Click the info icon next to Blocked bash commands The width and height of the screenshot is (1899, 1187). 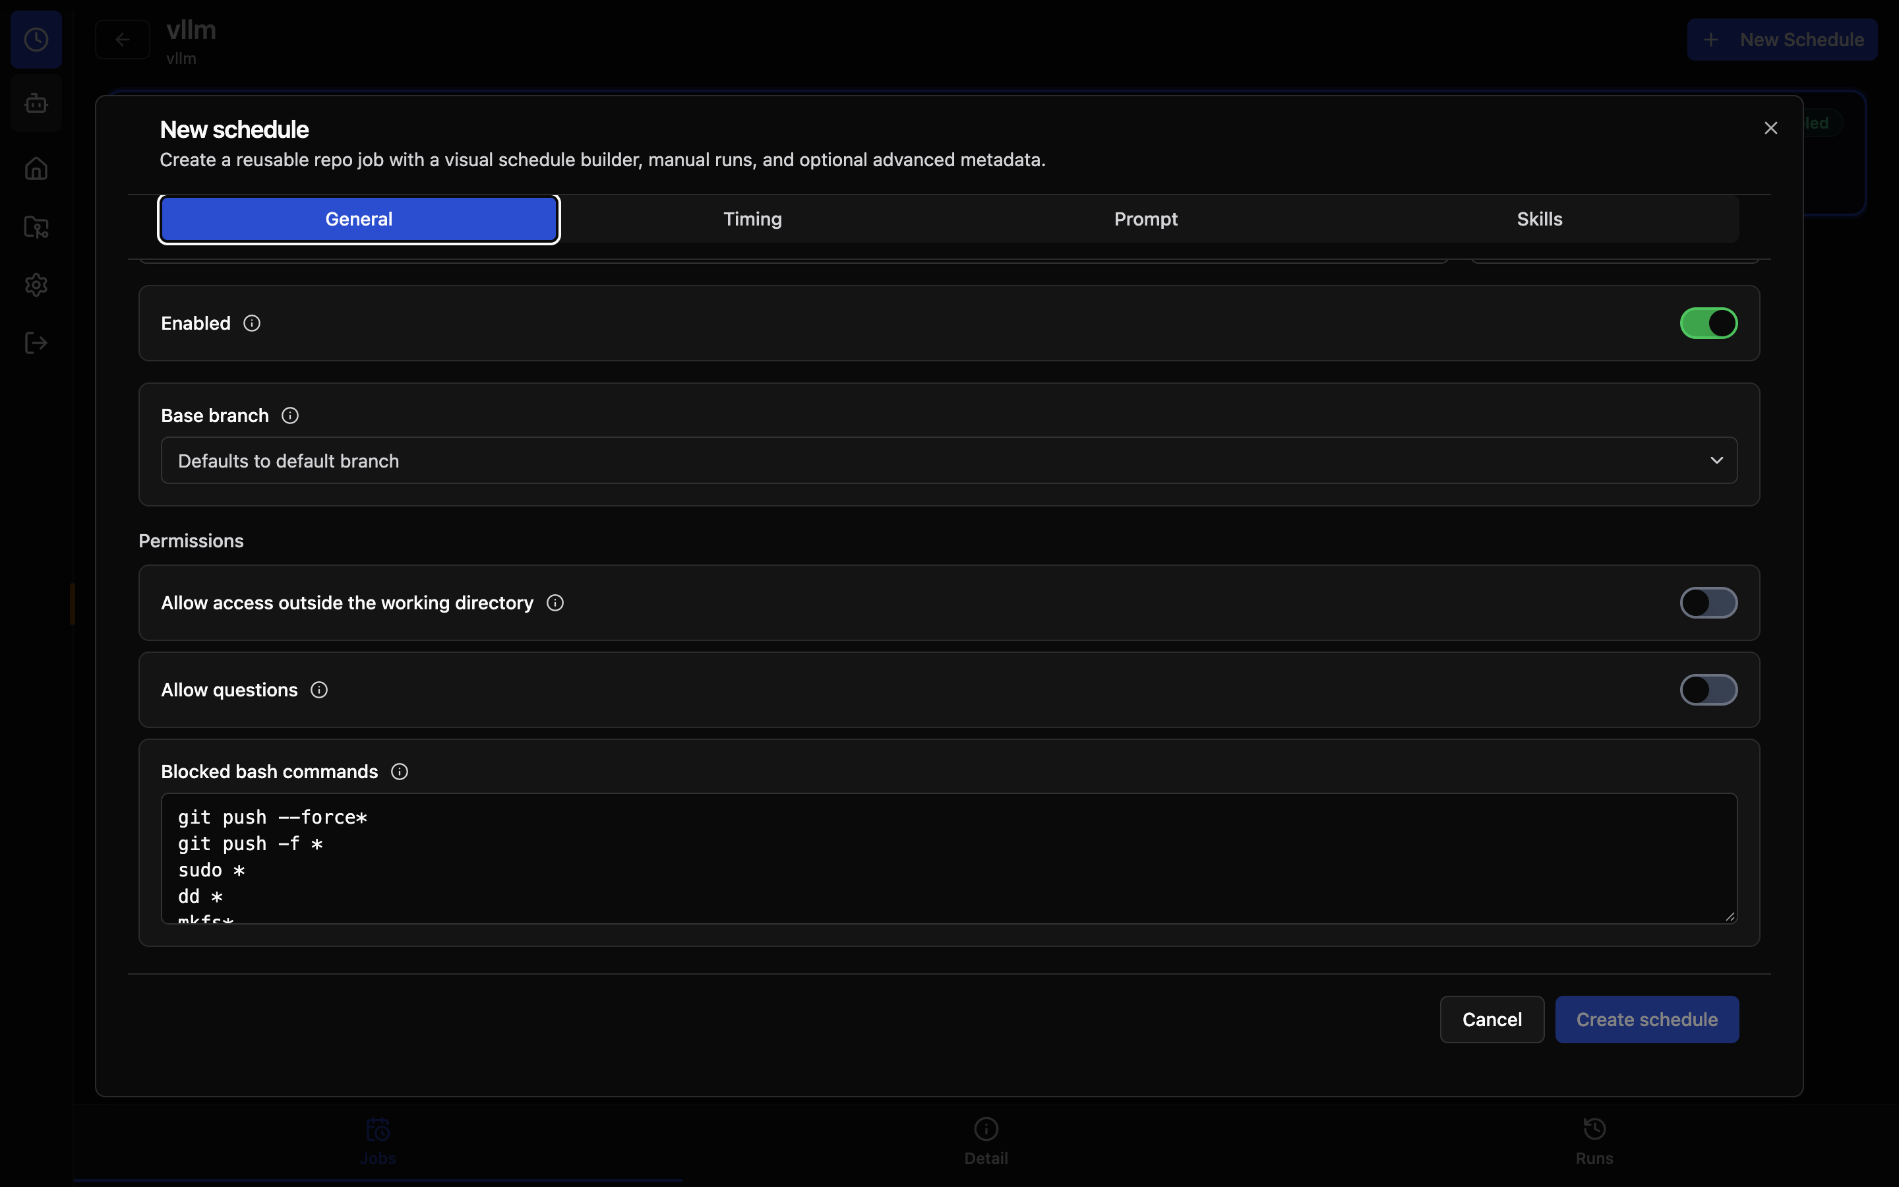400,772
